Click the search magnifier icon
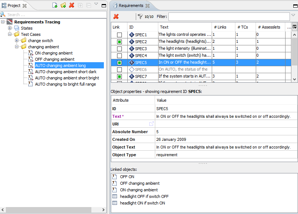Screen dimensions: 298x214 (3, 14)
